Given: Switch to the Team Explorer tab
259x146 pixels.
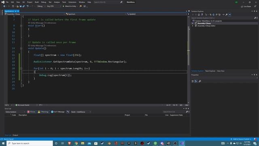Looking at the screenshot, I should click(210, 71).
